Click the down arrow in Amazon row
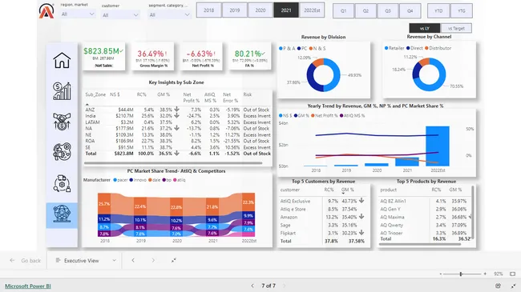The height and width of the screenshot is (292, 521). pyautogui.click(x=361, y=217)
